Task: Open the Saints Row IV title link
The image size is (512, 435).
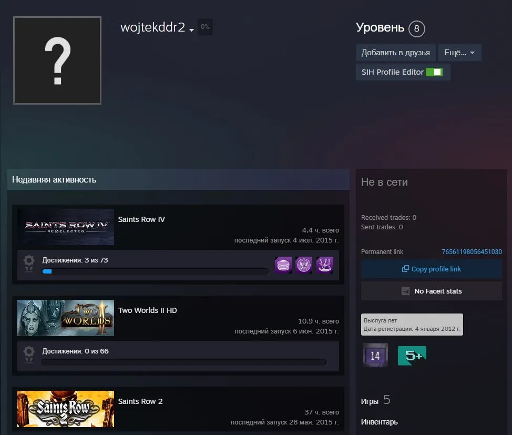Action: click(141, 219)
